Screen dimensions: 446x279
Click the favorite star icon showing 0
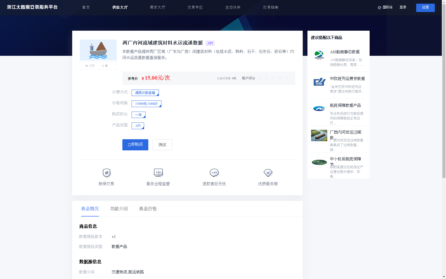[103, 66]
